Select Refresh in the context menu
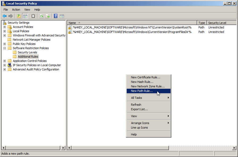The height and width of the screenshot is (157, 238). tap(148, 105)
